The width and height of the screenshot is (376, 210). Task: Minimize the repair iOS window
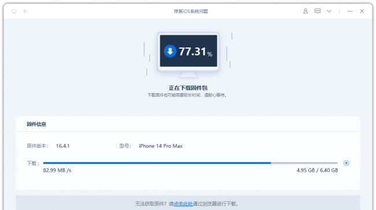350,11
